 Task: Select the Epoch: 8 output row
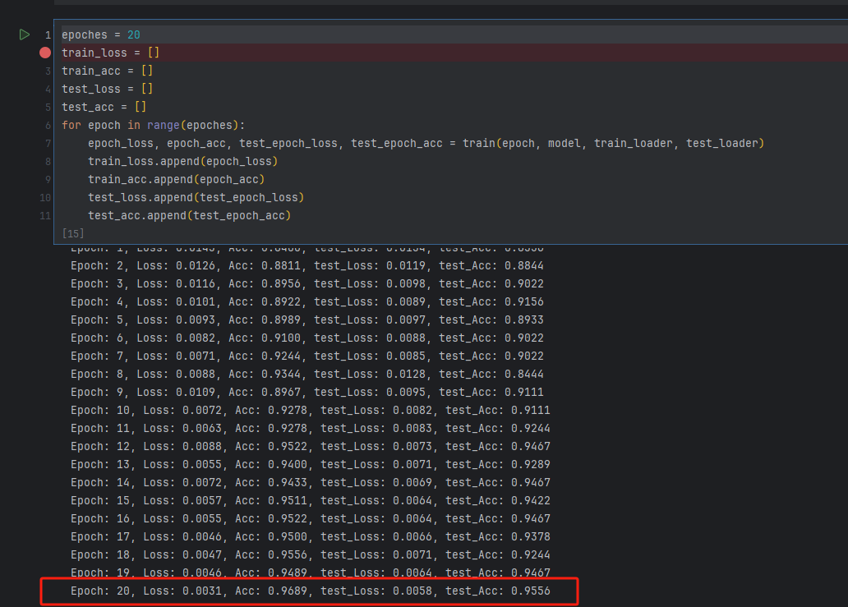pyautogui.click(x=307, y=374)
